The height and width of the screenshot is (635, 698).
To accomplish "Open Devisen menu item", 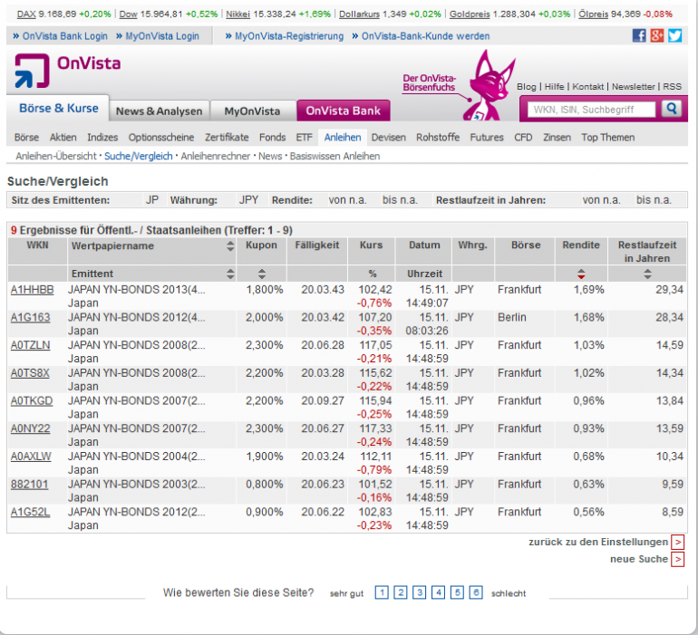I will click(x=389, y=138).
